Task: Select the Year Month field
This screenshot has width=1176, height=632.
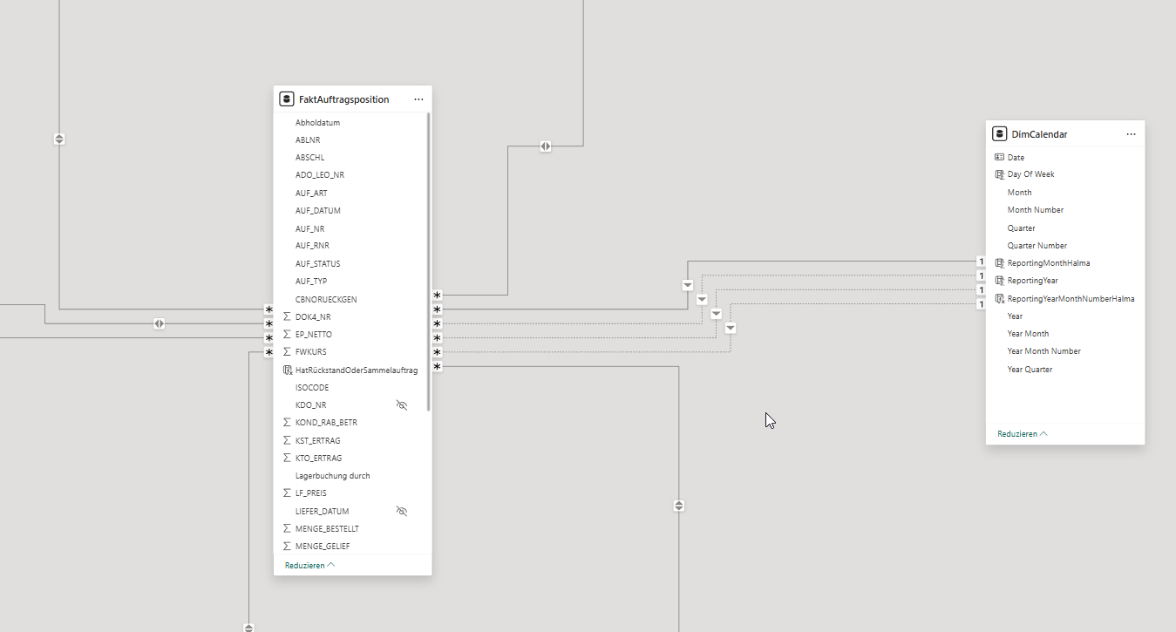Action: pos(1029,333)
